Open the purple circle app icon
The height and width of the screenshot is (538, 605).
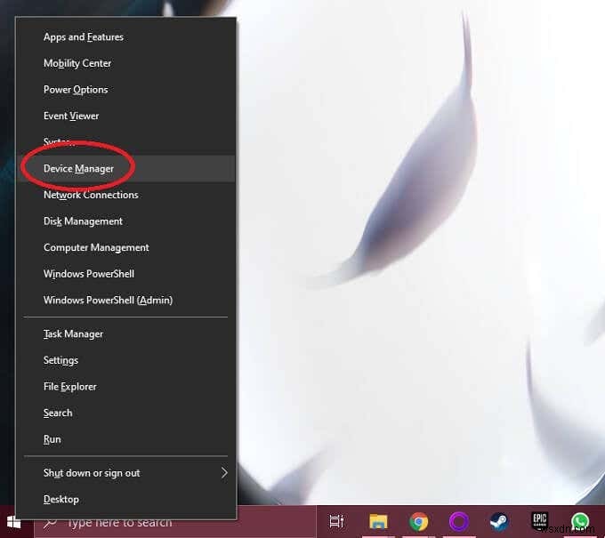coord(459,522)
